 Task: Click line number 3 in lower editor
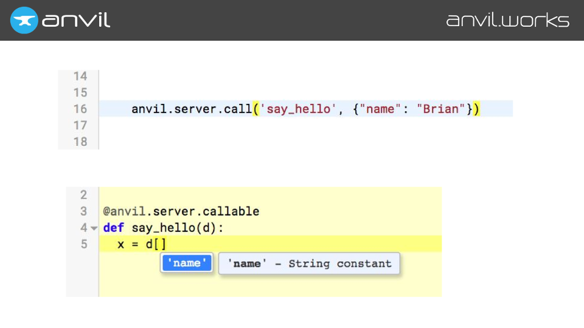(84, 211)
